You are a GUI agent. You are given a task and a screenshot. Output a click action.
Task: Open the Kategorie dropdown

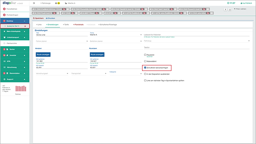(125, 73)
